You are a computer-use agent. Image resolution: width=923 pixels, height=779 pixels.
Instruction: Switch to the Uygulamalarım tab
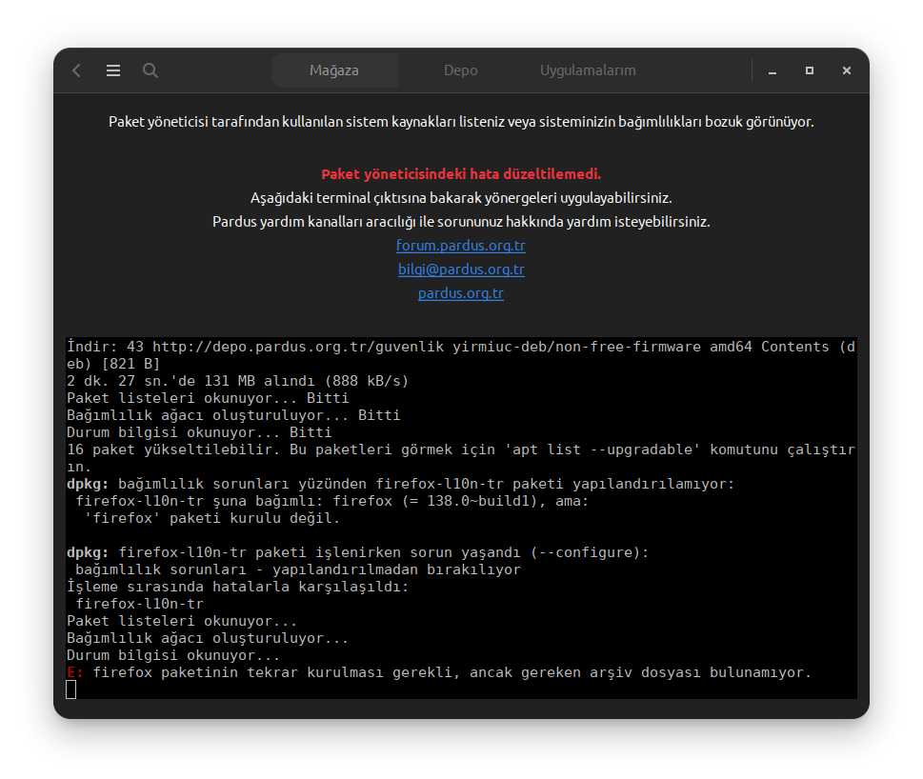coord(588,70)
